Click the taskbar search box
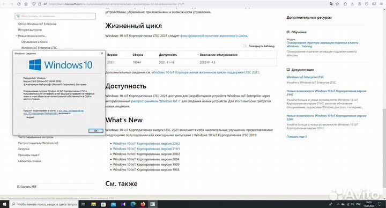 coord(44,204)
